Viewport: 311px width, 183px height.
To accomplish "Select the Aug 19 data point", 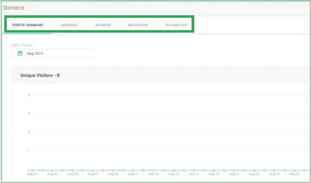I will 214,170.
